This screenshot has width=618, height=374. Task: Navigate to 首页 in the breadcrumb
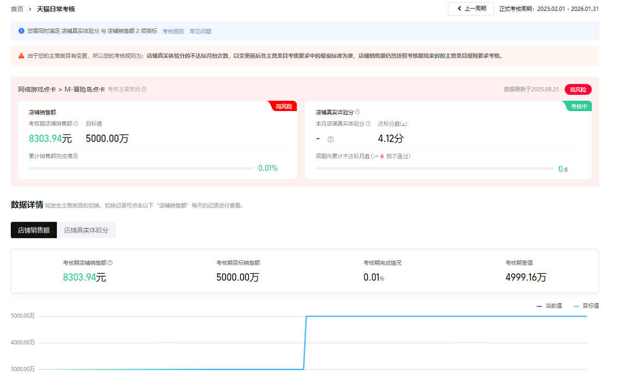(x=17, y=9)
